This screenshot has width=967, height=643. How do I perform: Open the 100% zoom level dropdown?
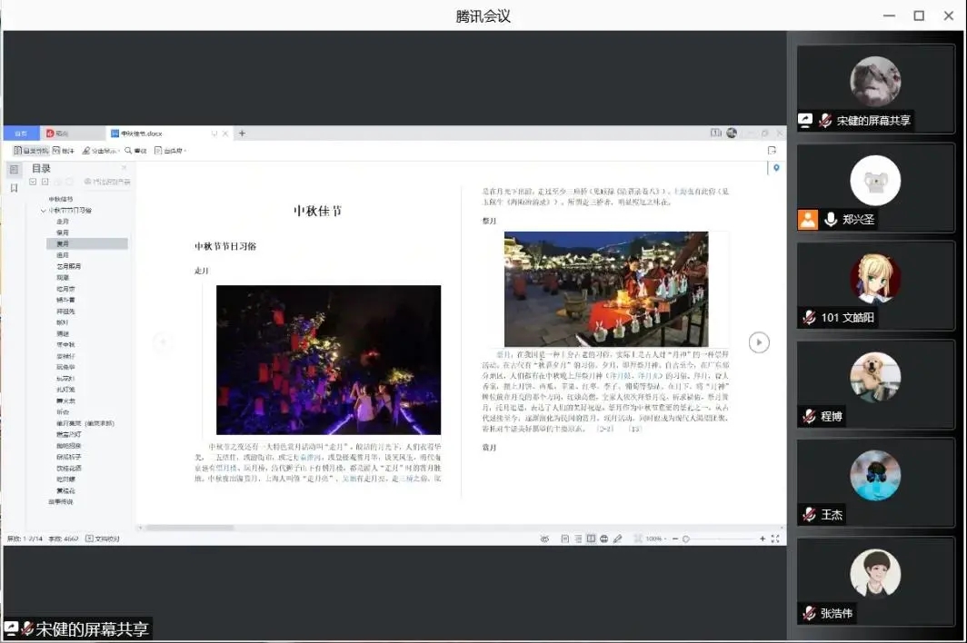(x=653, y=539)
